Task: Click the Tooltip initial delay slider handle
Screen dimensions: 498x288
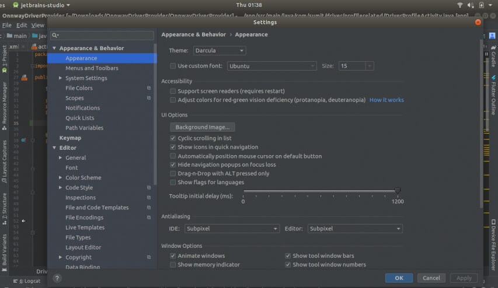Action: (398, 190)
